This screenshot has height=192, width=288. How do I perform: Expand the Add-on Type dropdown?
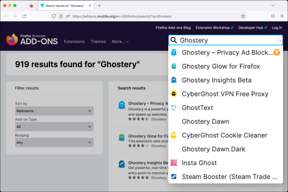click(x=54, y=127)
